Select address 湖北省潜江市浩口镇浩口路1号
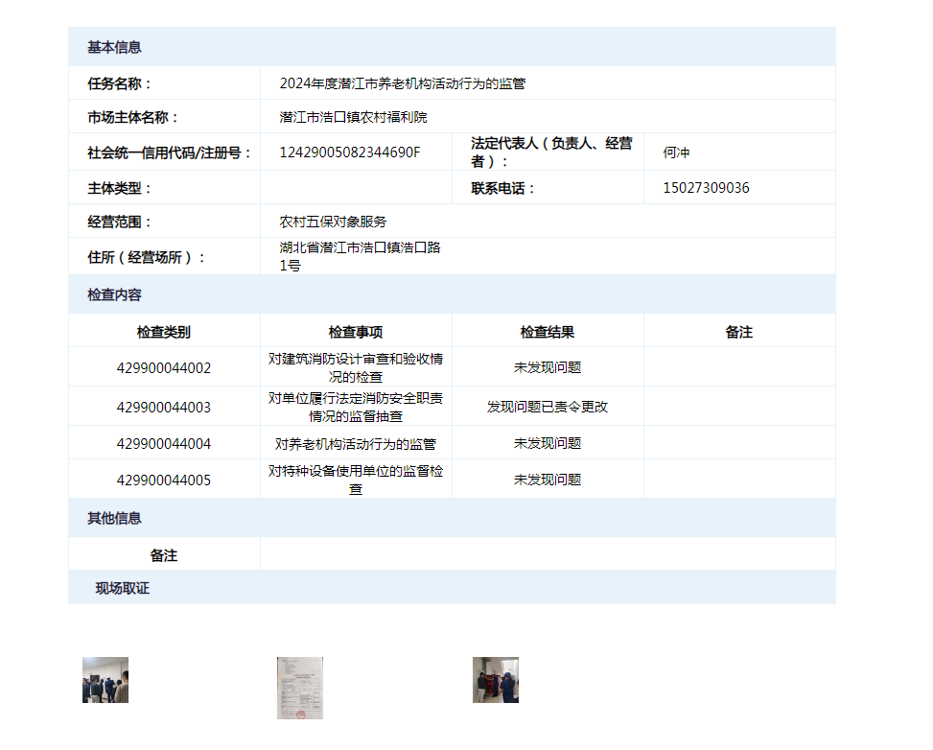This screenshot has width=933, height=750. pos(360,256)
